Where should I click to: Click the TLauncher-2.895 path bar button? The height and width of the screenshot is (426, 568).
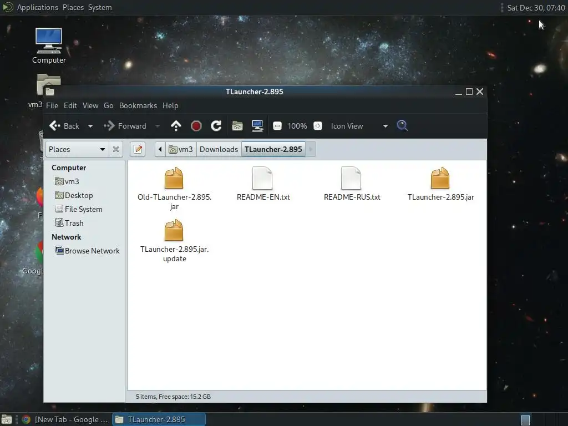pyautogui.click(x=273, y=149)
